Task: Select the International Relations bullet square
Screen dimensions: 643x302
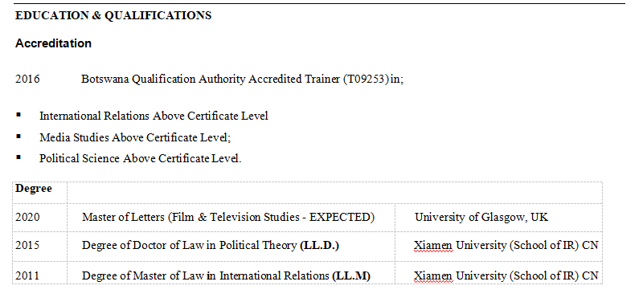Action: tap(18, 115)
